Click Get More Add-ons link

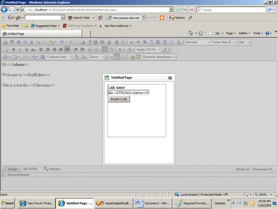(115, 26)
